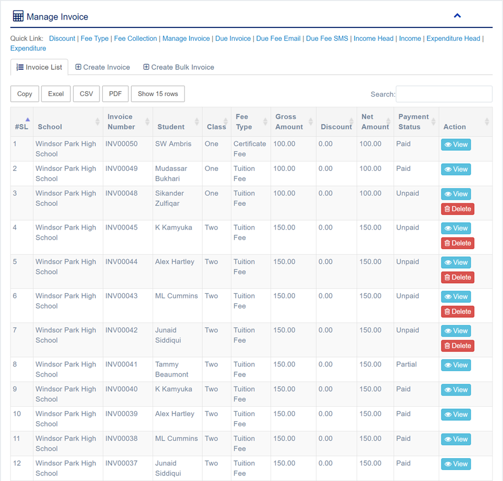Open the Due Fee Email link
Viewport: 503px width, 481px height.
point(278,39)
